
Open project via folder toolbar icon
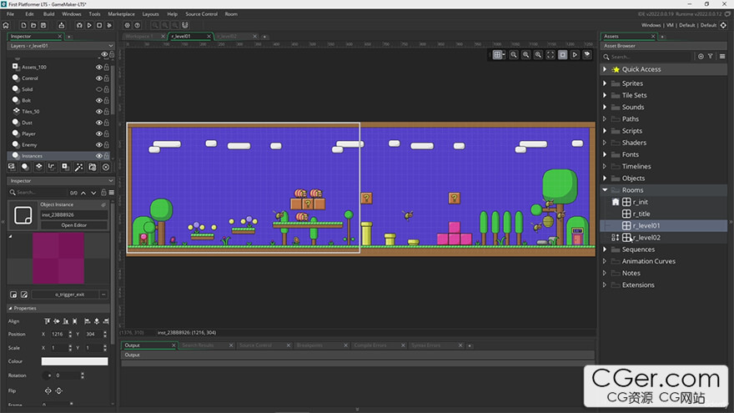[33, 25]
